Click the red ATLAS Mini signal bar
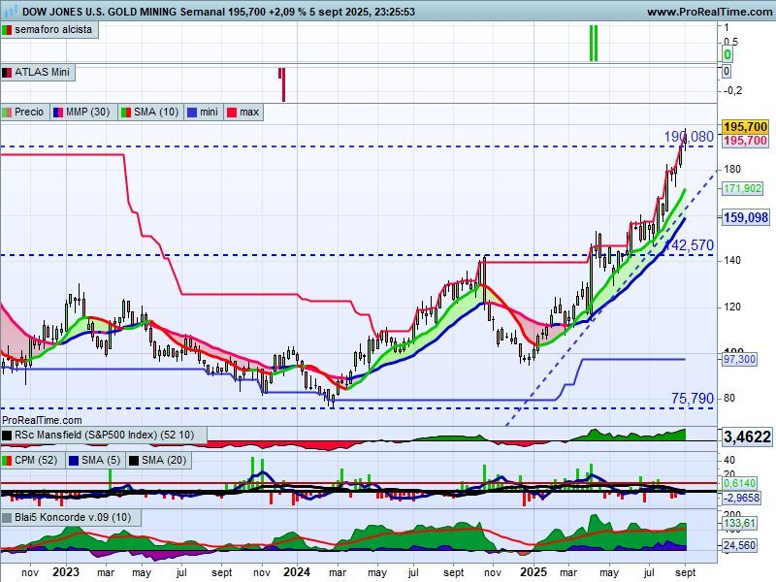The width and height of the screenshot is (776, 582). [x=283, y=84]
